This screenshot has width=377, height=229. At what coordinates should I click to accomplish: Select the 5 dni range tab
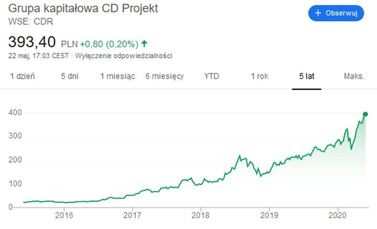click(x=70, y=76)
